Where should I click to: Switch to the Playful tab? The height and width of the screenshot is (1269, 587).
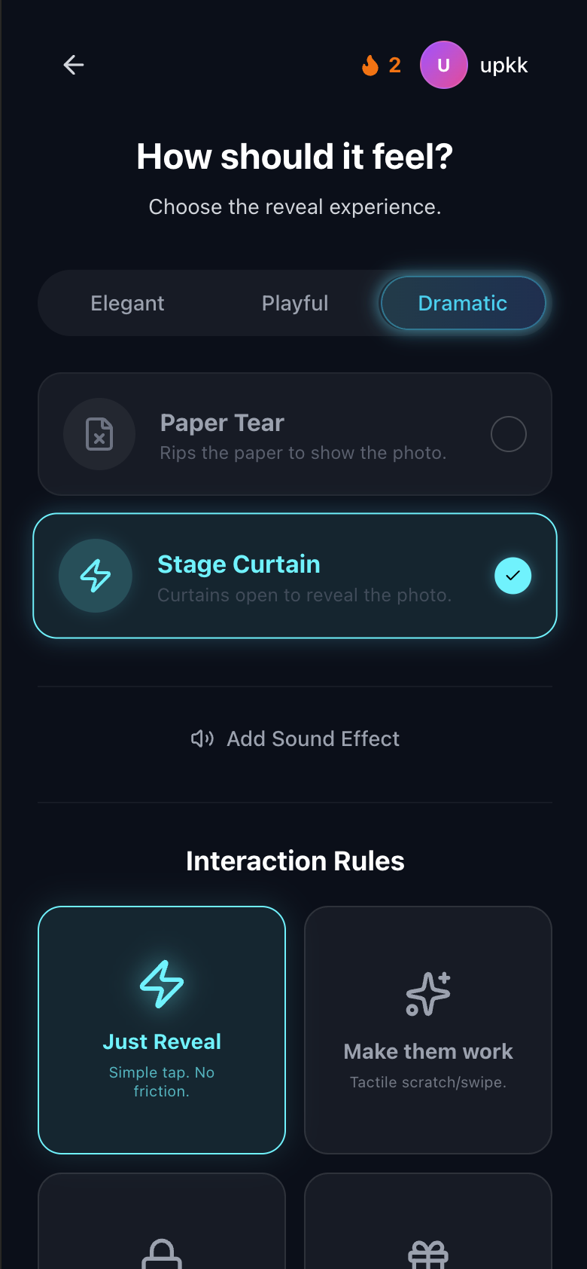[x=295, y=303]
